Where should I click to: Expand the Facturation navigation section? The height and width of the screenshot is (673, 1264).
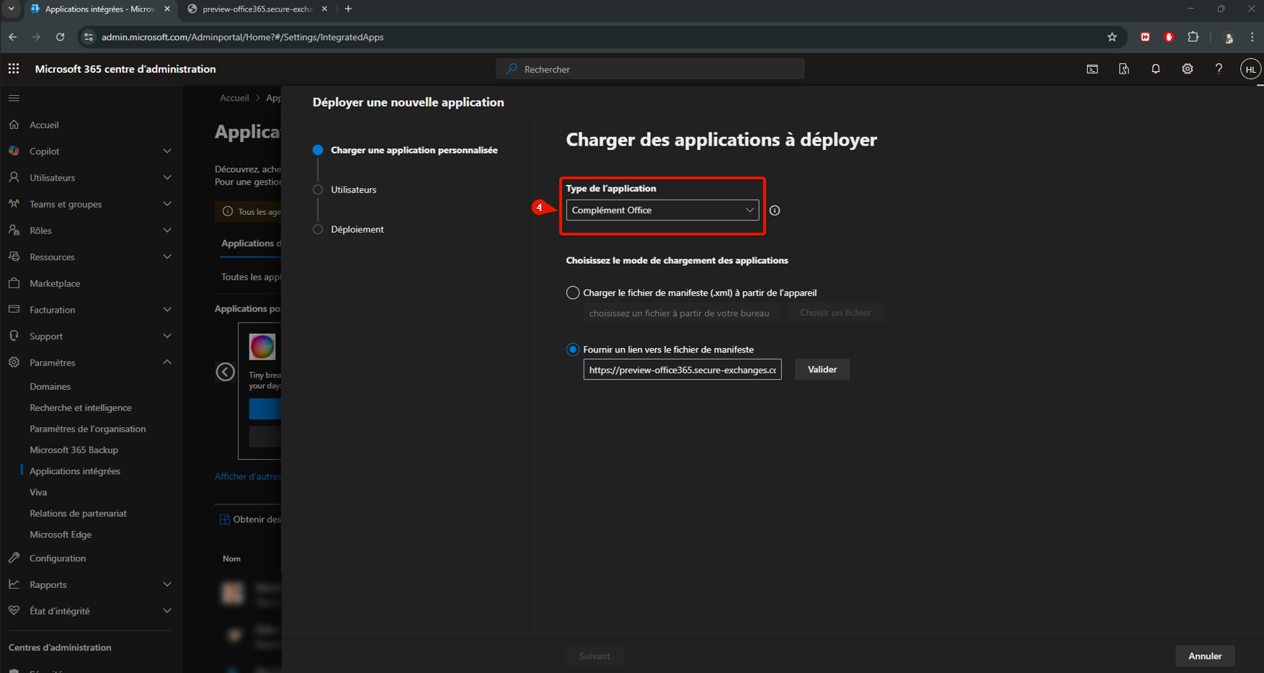point(167,310)
